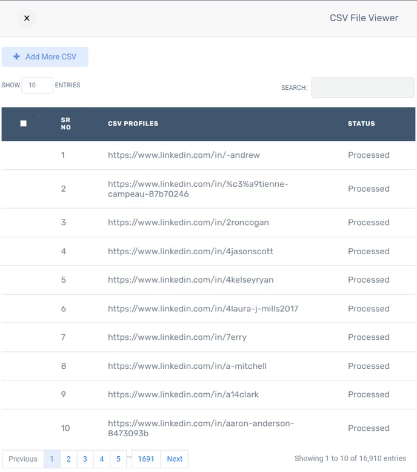Sort by the SR NO column header
Viewport: 417px width, 472px height.
click(66, 123)
